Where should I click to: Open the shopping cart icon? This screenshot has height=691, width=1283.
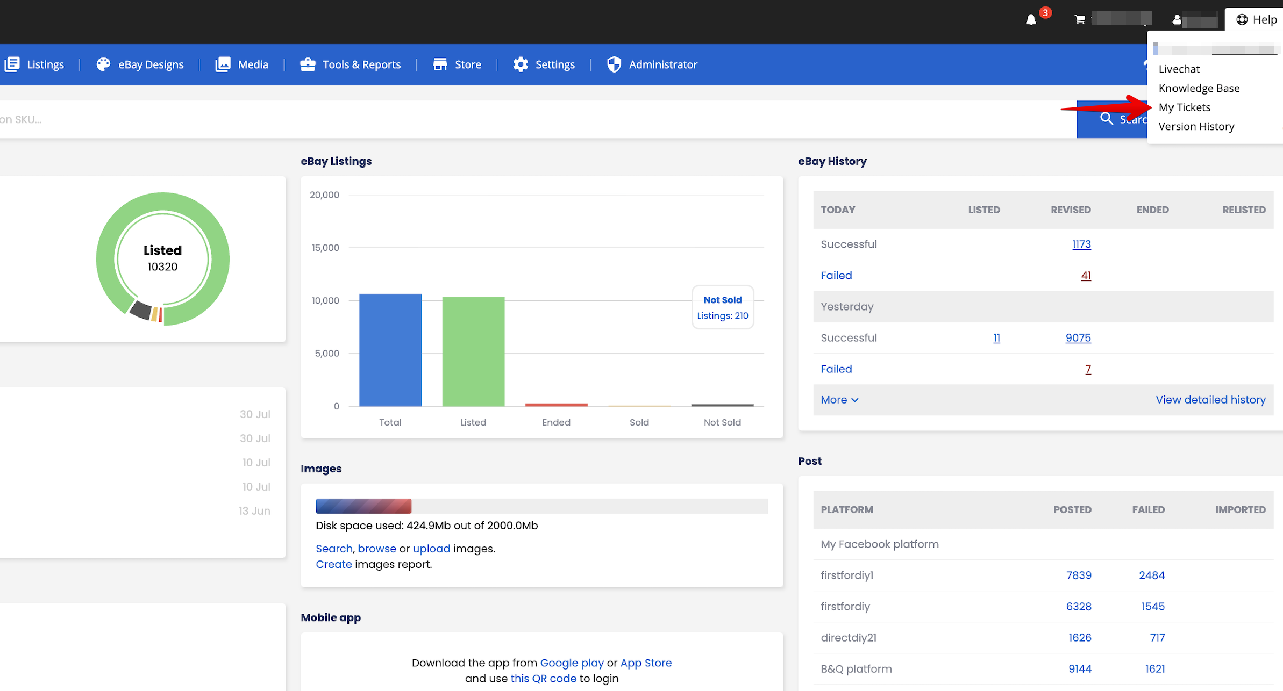coord(1079,20)
